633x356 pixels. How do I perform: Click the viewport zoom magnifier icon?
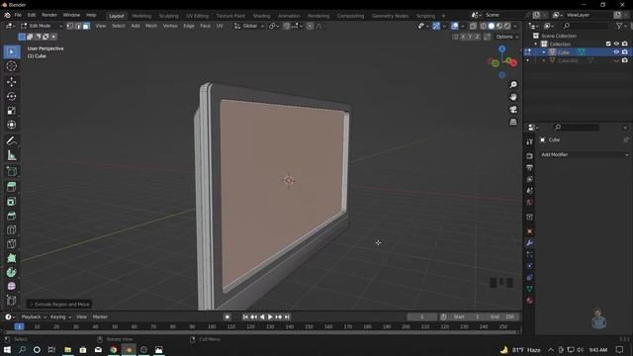coord(513,85)
